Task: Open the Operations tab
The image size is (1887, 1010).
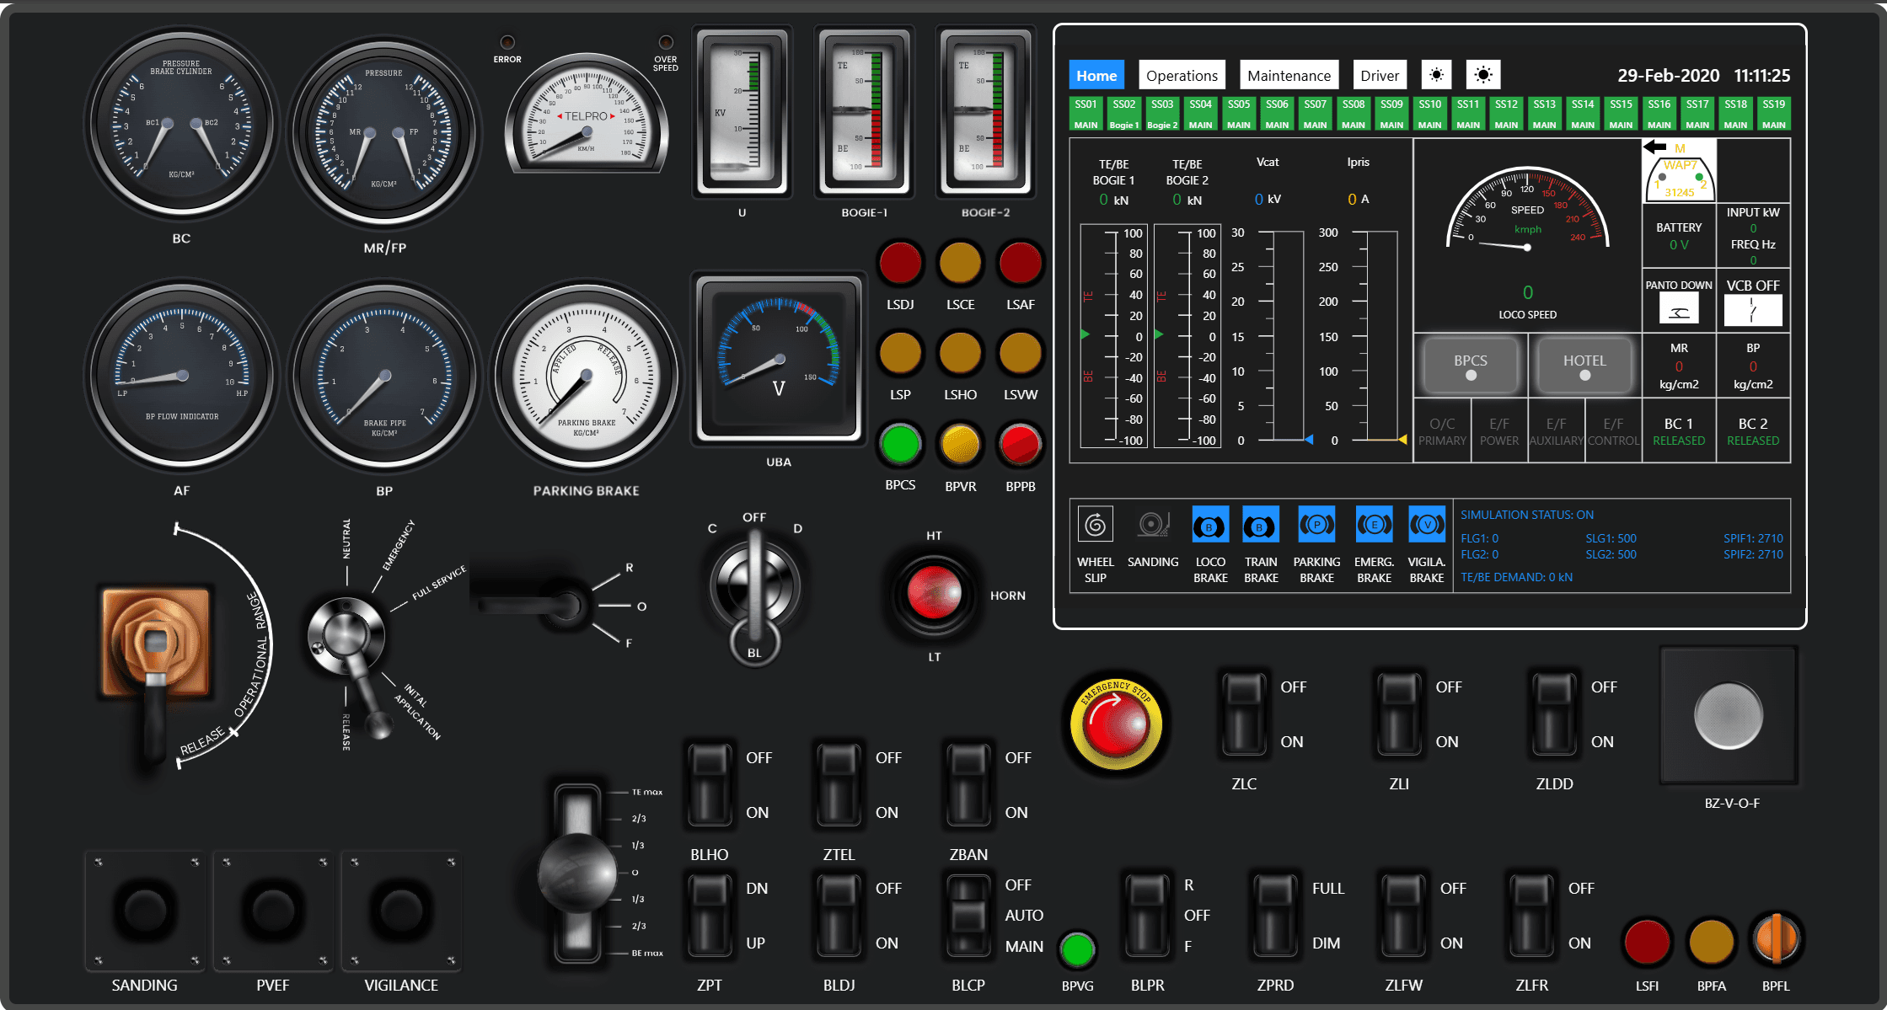Action: (1182, 75)
